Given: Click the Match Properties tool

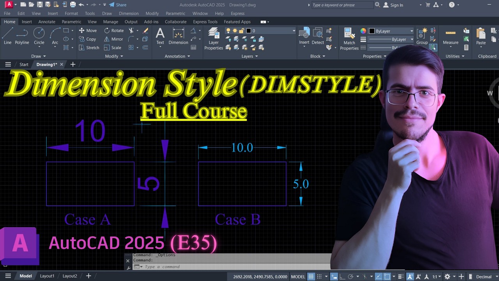Looking at the screenshot, I should point(349,39).
